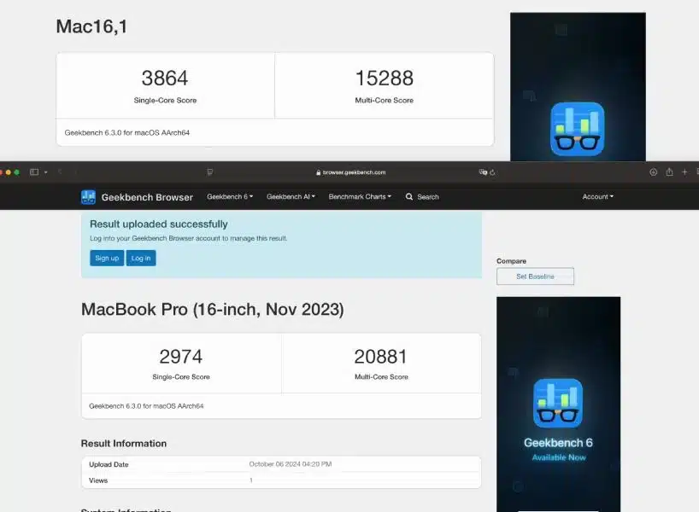Open a new tab with plus icon
The image size is (699, 512).
[684, 172]
